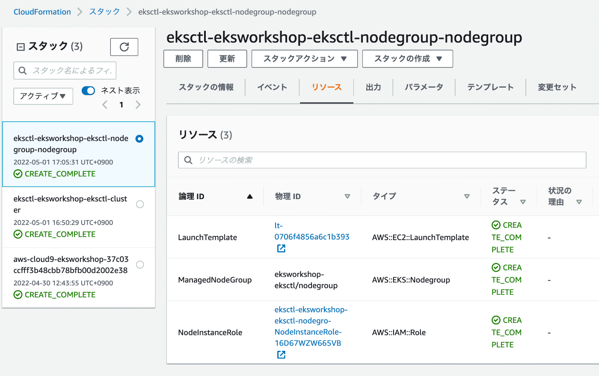The height and width of the screenshot is (376, 599).
Task: Go to スタック breadcrumb link
Action: 104,12
